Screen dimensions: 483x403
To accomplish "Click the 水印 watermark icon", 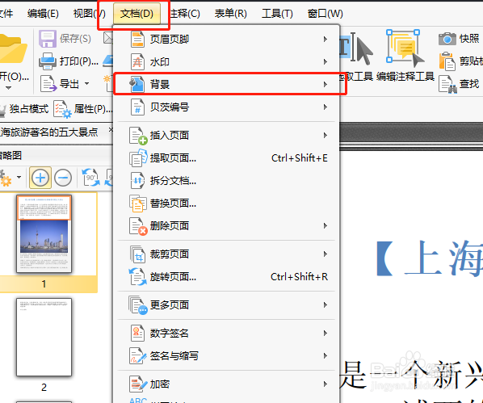I will click(x=137, y=62).
